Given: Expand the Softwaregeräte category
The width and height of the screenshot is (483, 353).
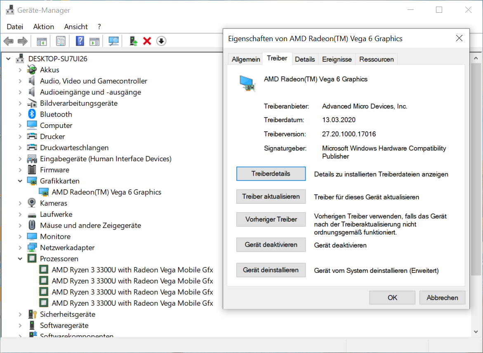Looking at the screenshot, I should [x=20, y=325].
